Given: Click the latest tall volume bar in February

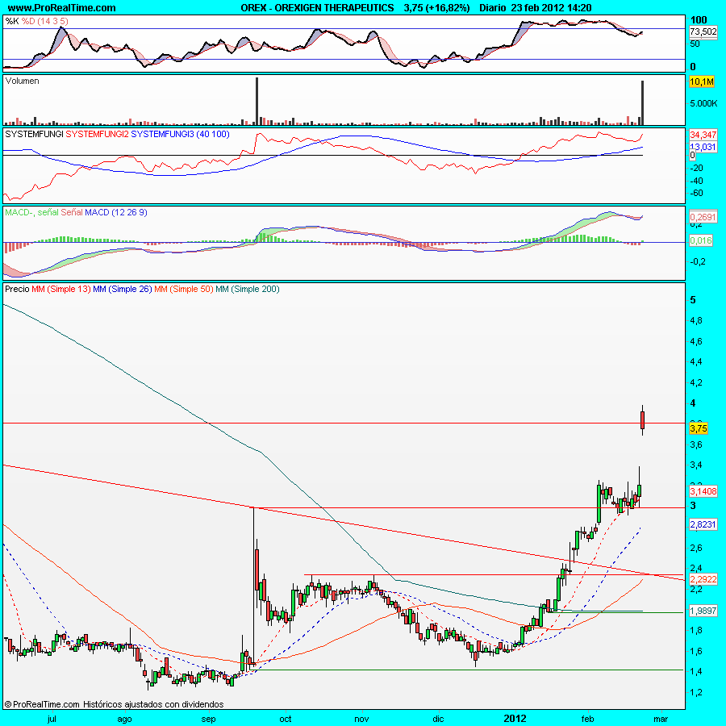Looking at the screenshot, I should (642, 102).
